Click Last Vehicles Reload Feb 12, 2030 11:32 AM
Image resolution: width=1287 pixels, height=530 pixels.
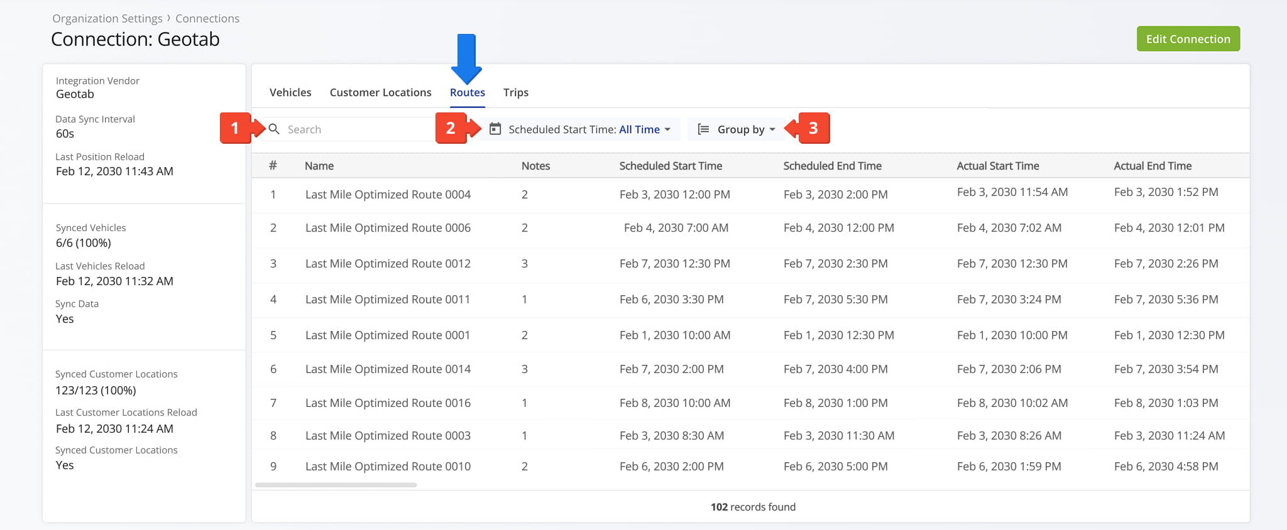pos(114,281)
